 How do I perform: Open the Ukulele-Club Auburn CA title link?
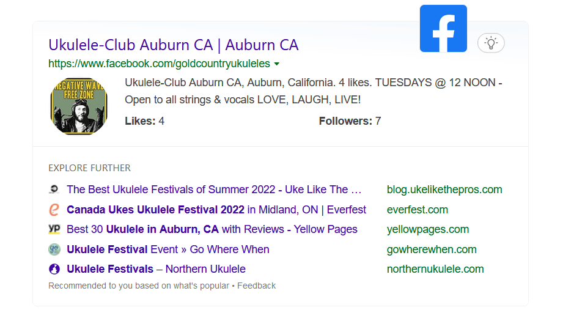tap(173, 45)
